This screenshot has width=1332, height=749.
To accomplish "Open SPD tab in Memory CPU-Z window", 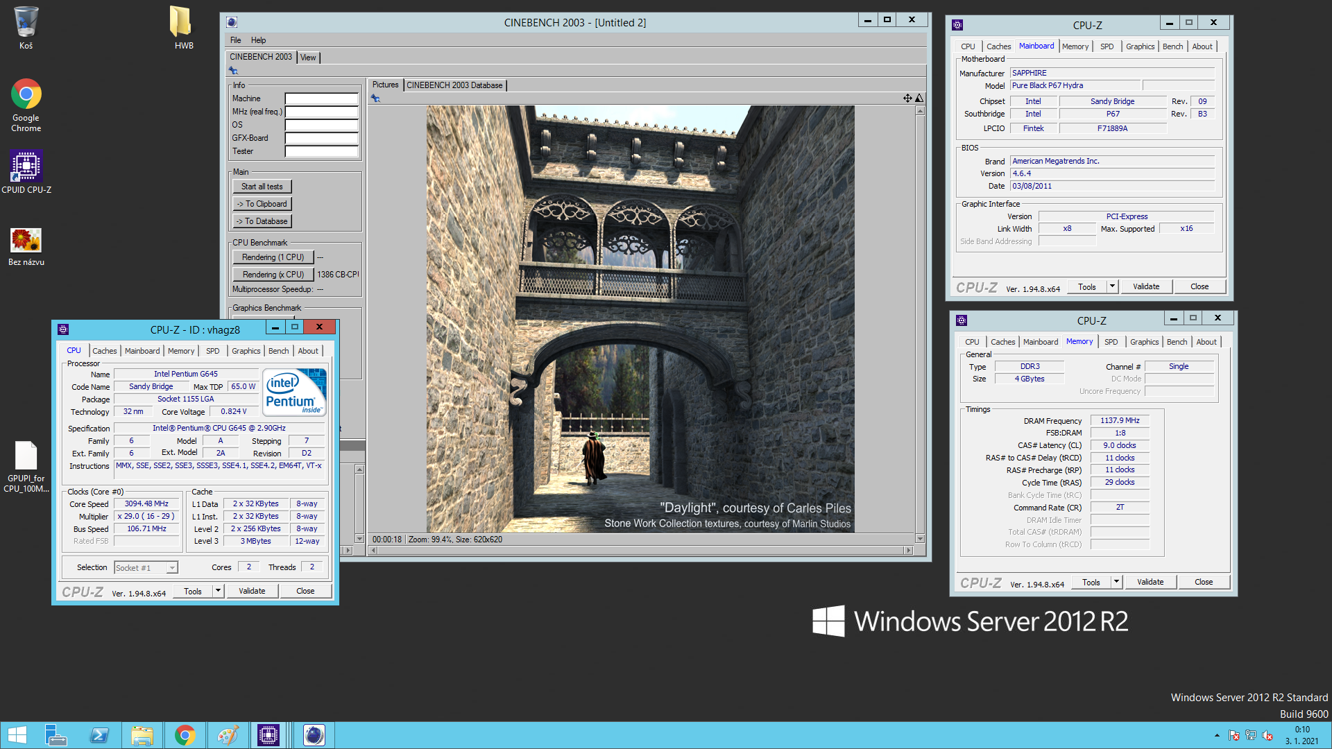I will click(x=1111, y=342).
